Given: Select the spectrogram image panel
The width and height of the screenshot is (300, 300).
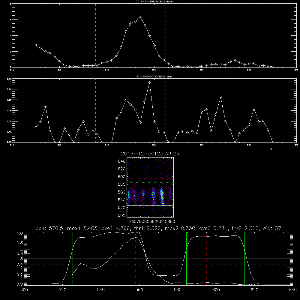Looking at the screenshot, I should [x=150, y=187].
